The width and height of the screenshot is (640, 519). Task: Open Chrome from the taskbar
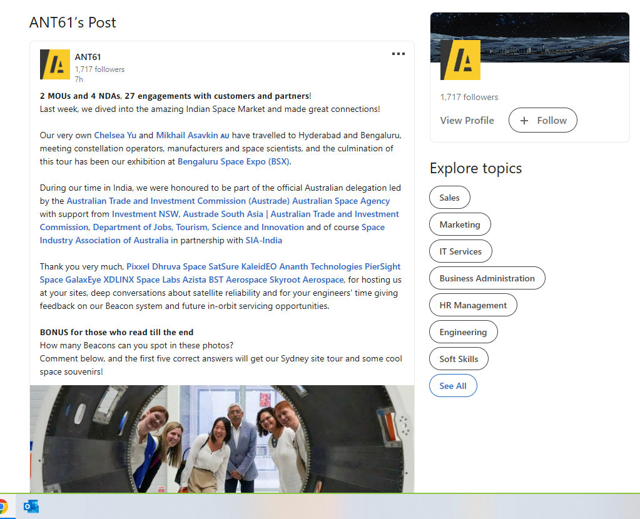click(3, 506)
